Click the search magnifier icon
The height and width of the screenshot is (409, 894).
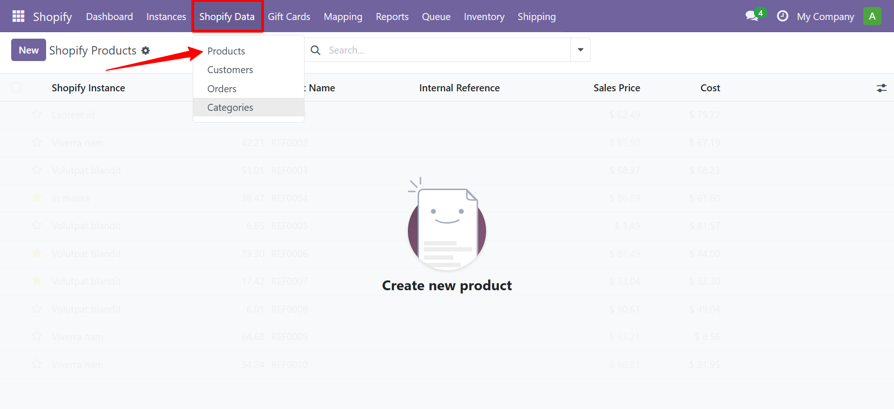click(316, 50)
